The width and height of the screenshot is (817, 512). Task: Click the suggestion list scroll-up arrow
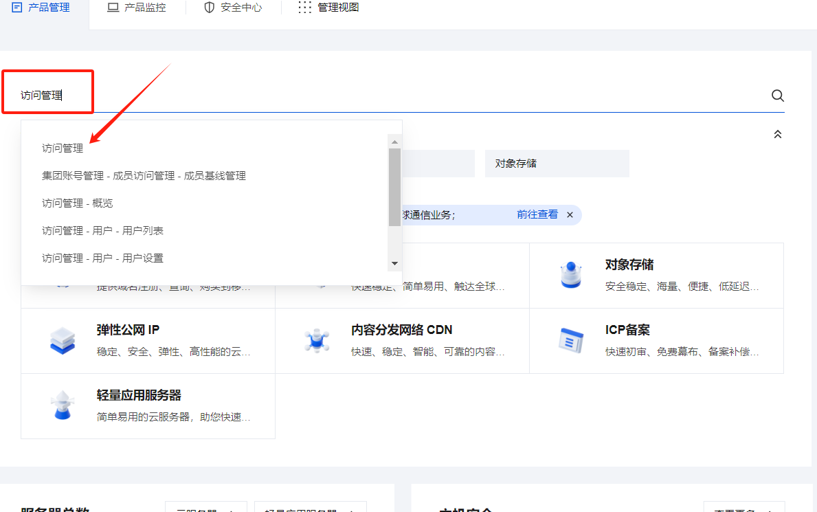click(x=394, y=142)
